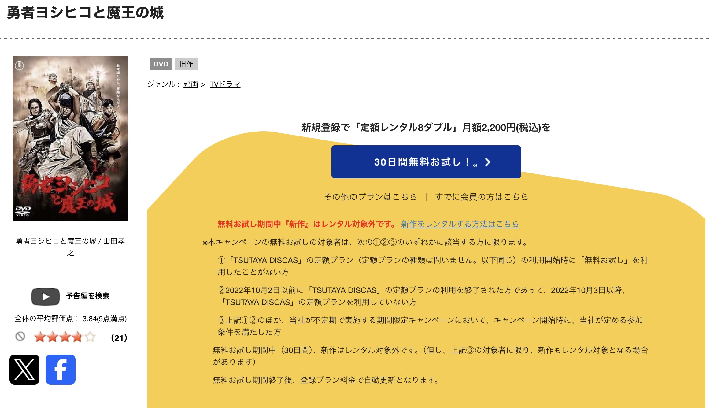
Task: Click the title 勇者ヨシヒコと魔王の城 heading
Action: pyautogui.click(x=85, y=13)
